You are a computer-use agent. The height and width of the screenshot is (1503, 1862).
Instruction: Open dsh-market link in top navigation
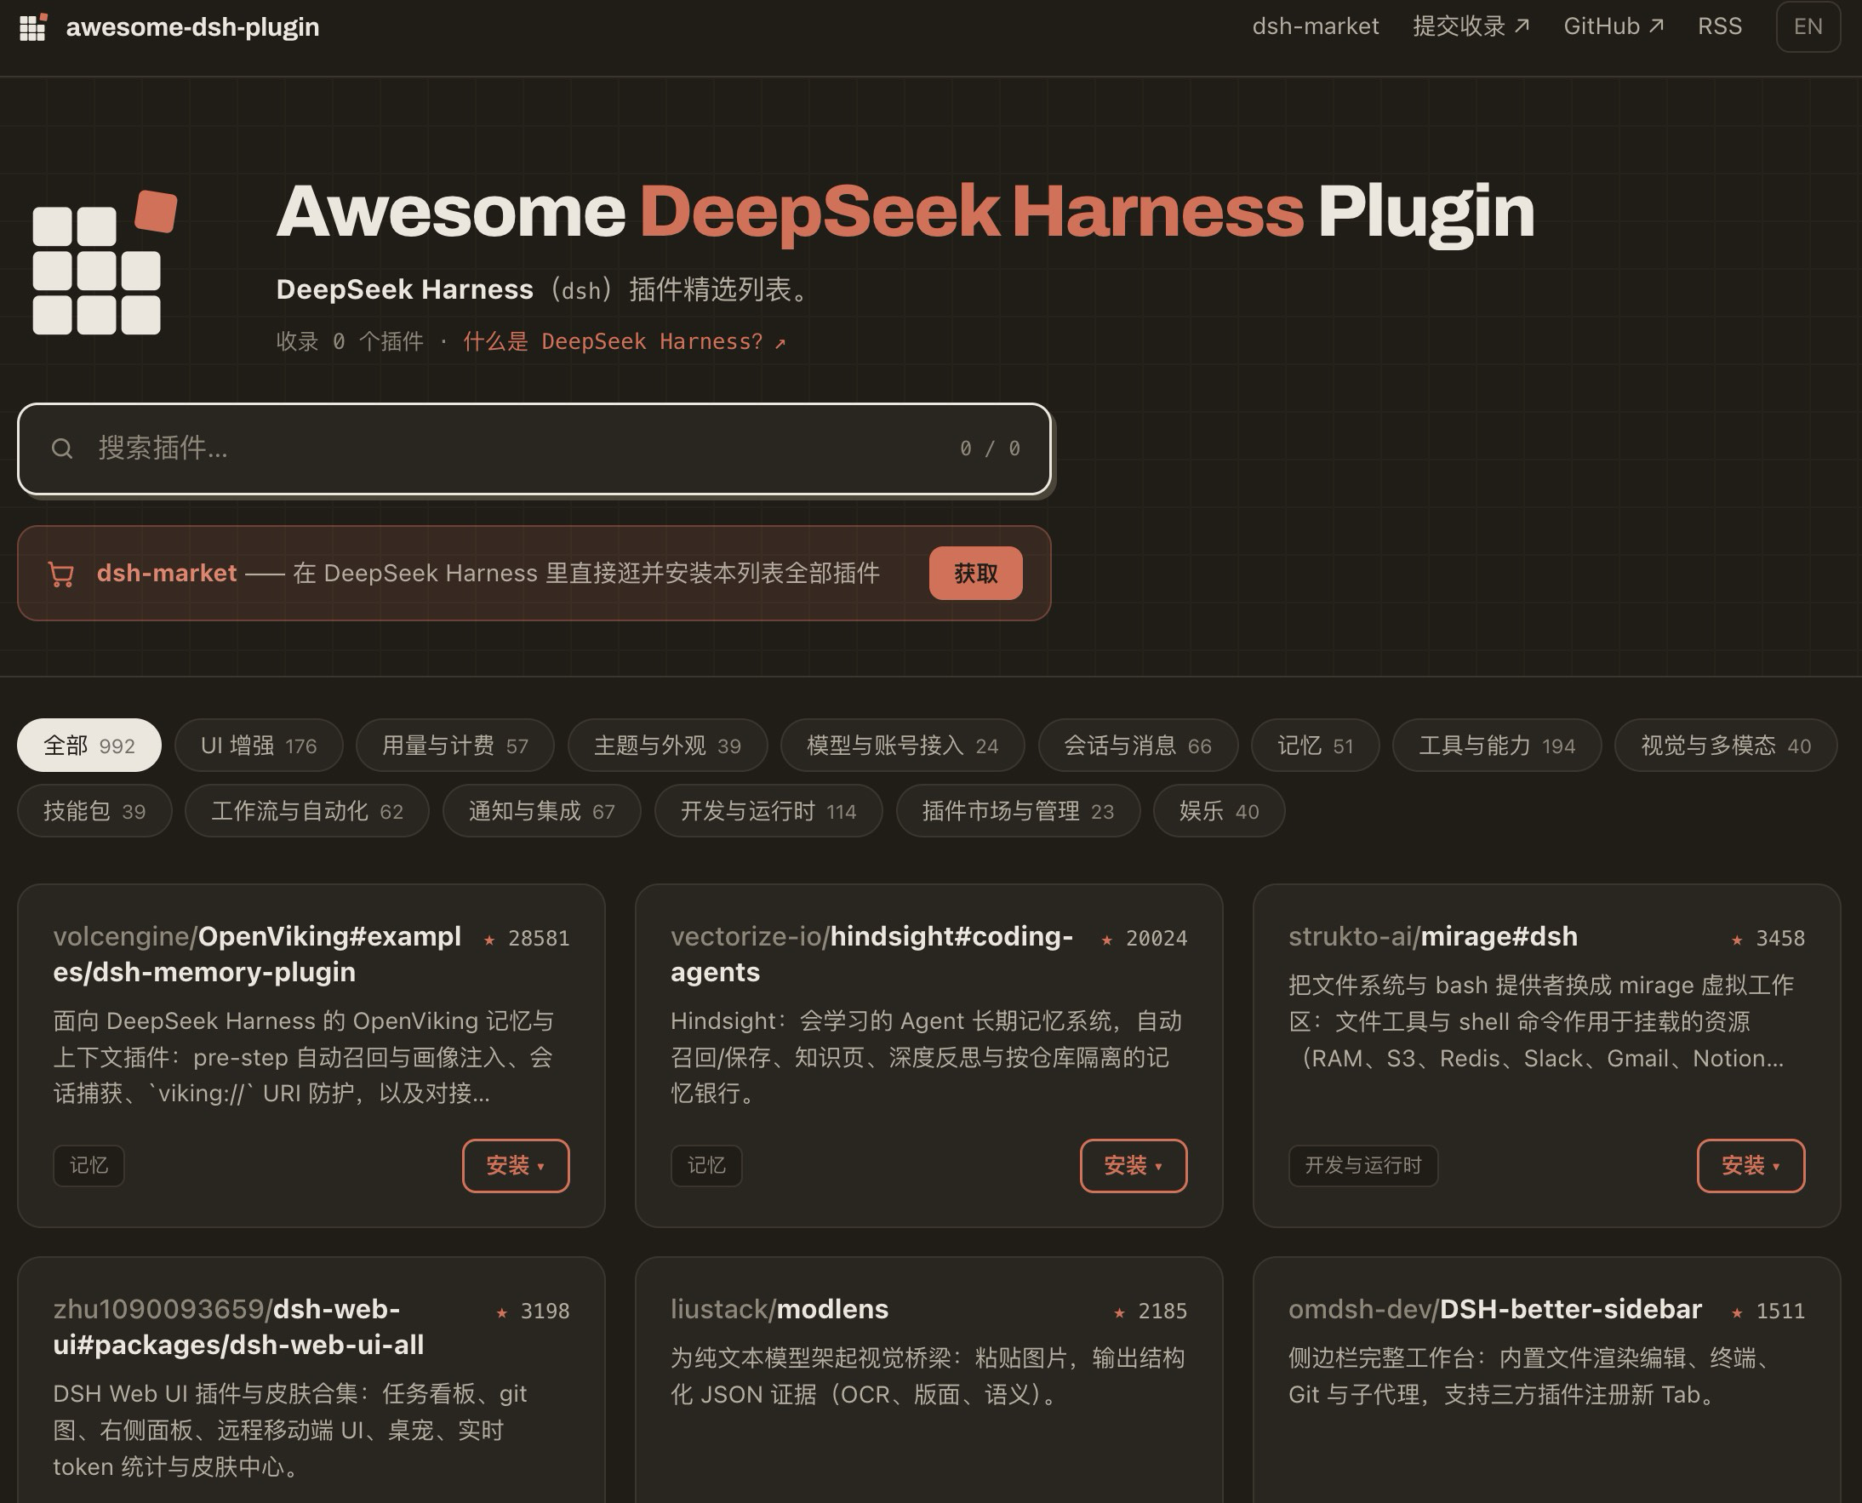pos(1315,27)
